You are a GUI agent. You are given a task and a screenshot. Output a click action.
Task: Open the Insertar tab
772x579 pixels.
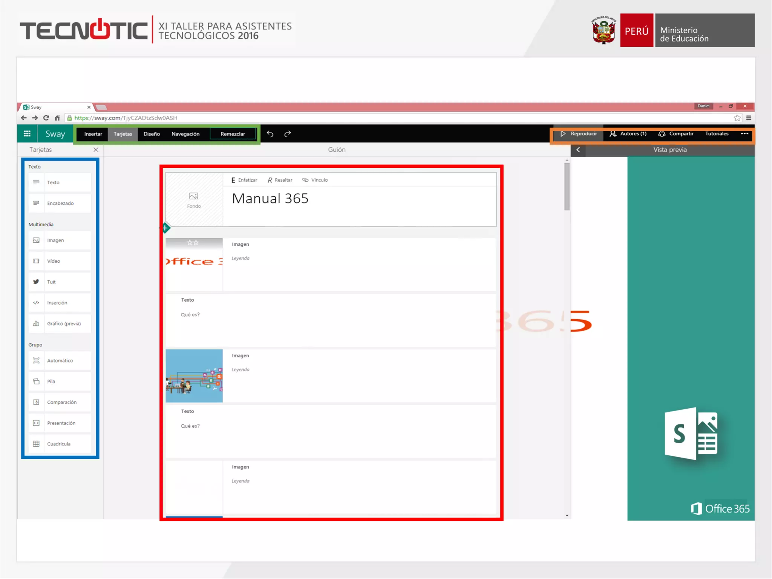(x=93, y=134)
